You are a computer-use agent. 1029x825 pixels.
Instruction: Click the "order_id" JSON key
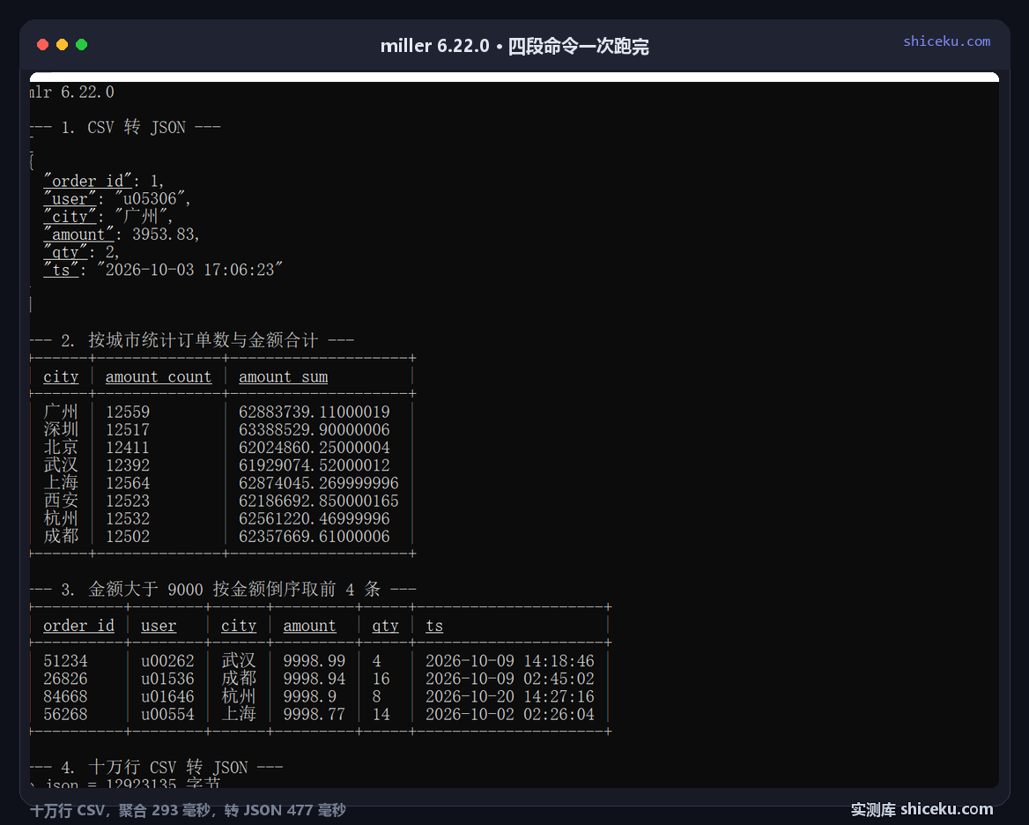[87, 181]
